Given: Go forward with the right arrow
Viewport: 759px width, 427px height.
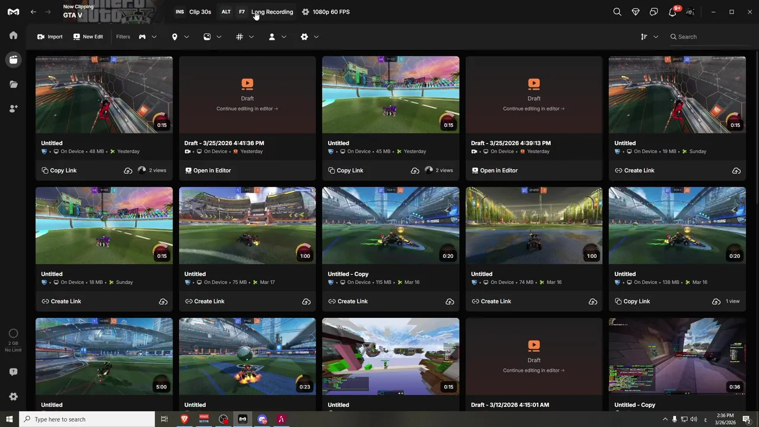Looking at the screenshot, I should [49, 12].
